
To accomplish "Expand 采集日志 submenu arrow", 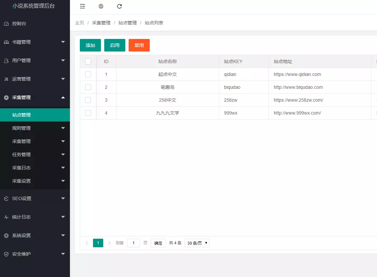I will tap(63, 168).
